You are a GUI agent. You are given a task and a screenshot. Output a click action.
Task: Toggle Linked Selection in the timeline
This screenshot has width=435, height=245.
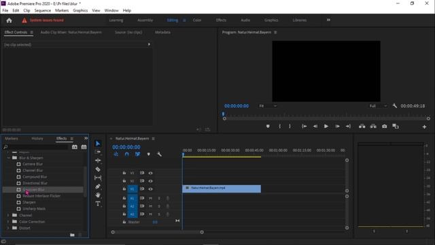tap(137, 154)
